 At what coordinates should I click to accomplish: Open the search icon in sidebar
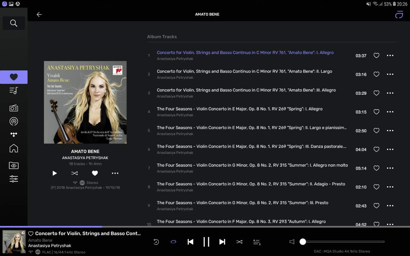click(14, 23)
